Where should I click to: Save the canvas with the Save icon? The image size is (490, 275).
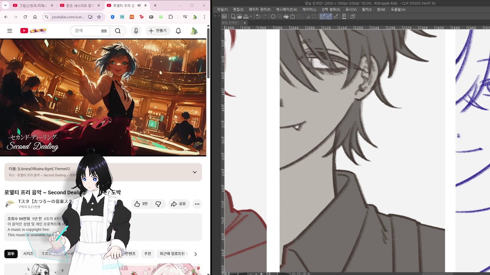tap(245, 16)
